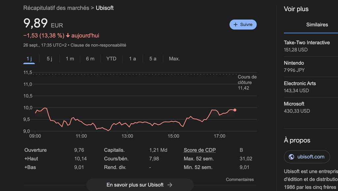Select the 1 j time range tab
This screenshot has width=338, height=191.
[29, 59]
